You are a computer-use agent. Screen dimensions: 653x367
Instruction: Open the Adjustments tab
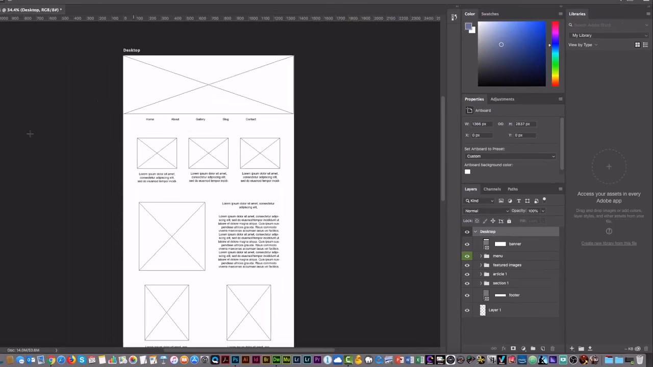point(502,99)
